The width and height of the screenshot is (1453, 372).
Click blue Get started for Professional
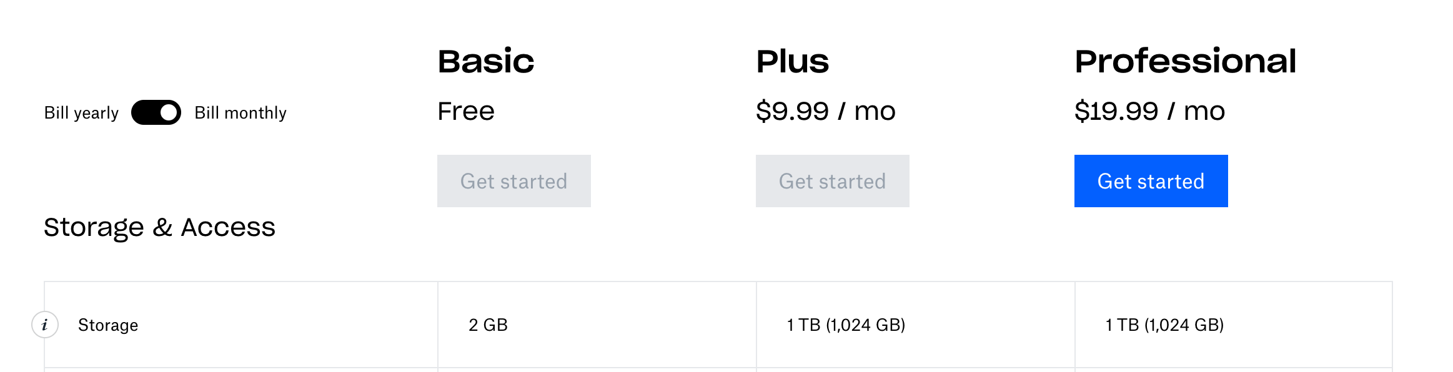coord(1151,181)
